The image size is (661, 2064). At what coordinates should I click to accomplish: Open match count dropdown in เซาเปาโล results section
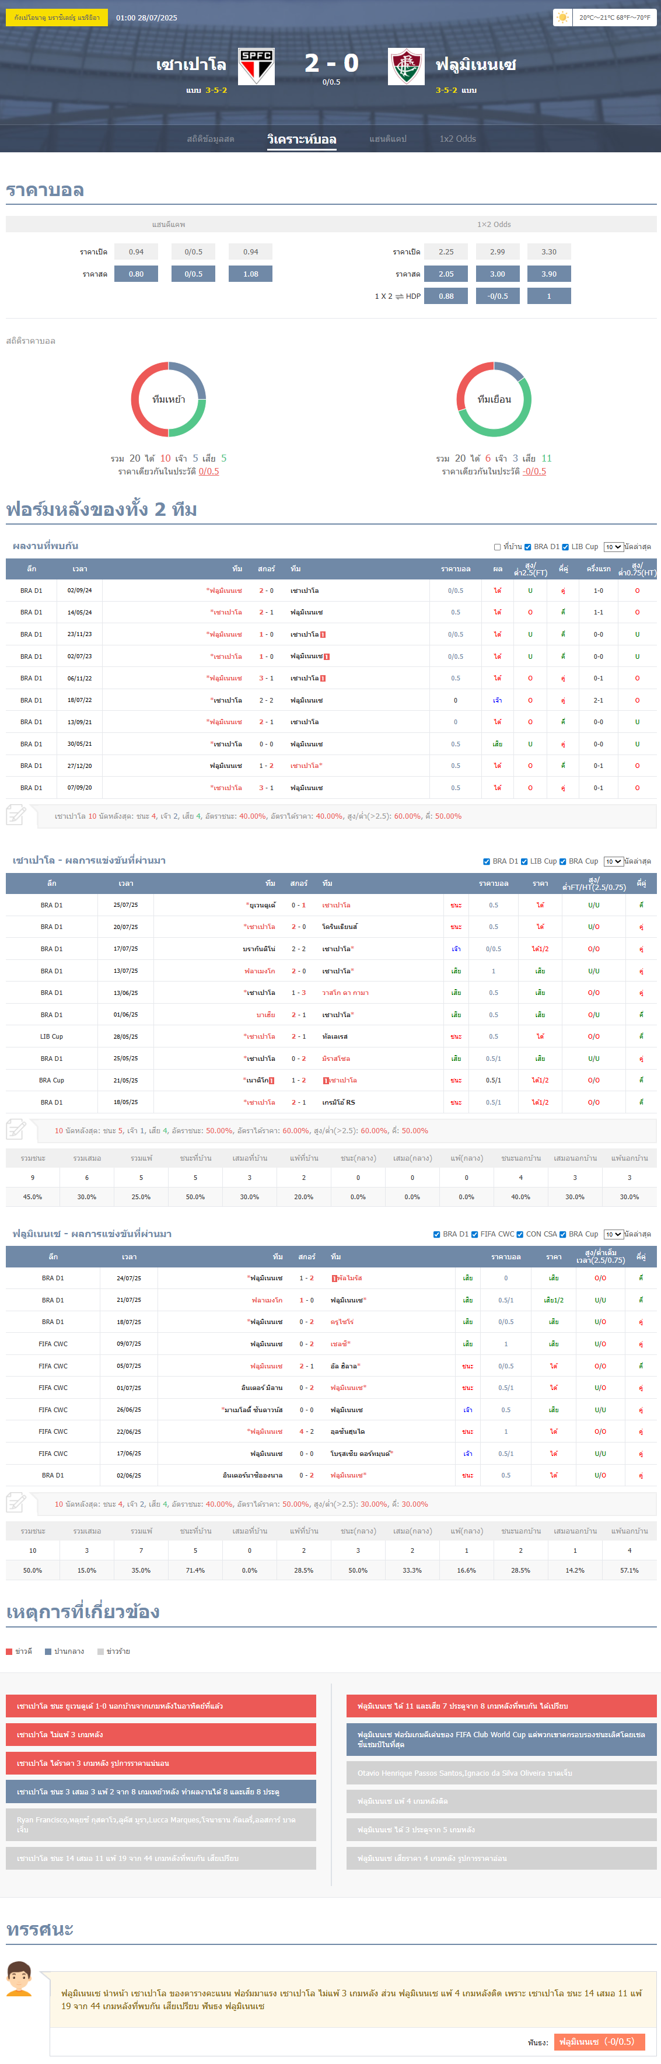pyautogui.click(x=613, y=861)
